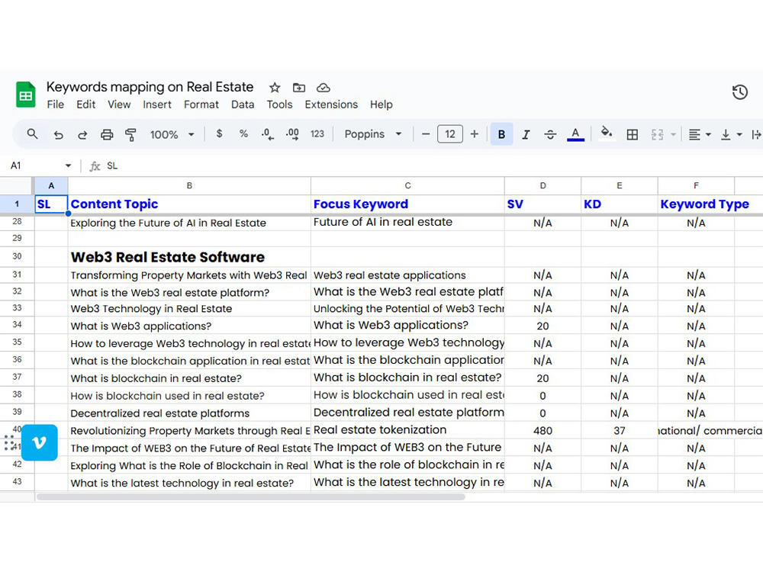The image size is (763, 572).
Task: Click the document title Keywords mapping on Real Estate
Action: 150,87
